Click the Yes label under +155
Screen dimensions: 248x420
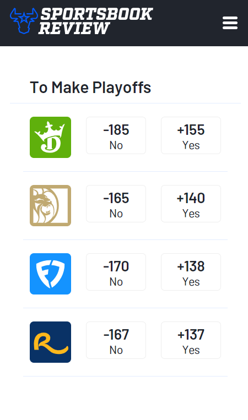tap(191, 145)
